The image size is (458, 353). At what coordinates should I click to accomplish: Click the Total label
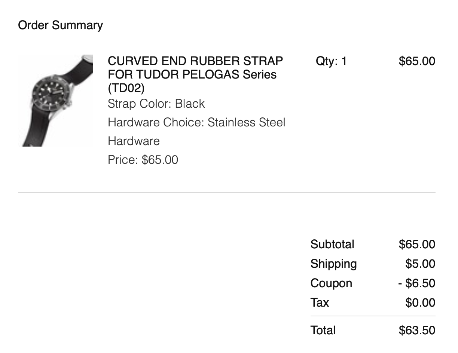tap(323, 330)
